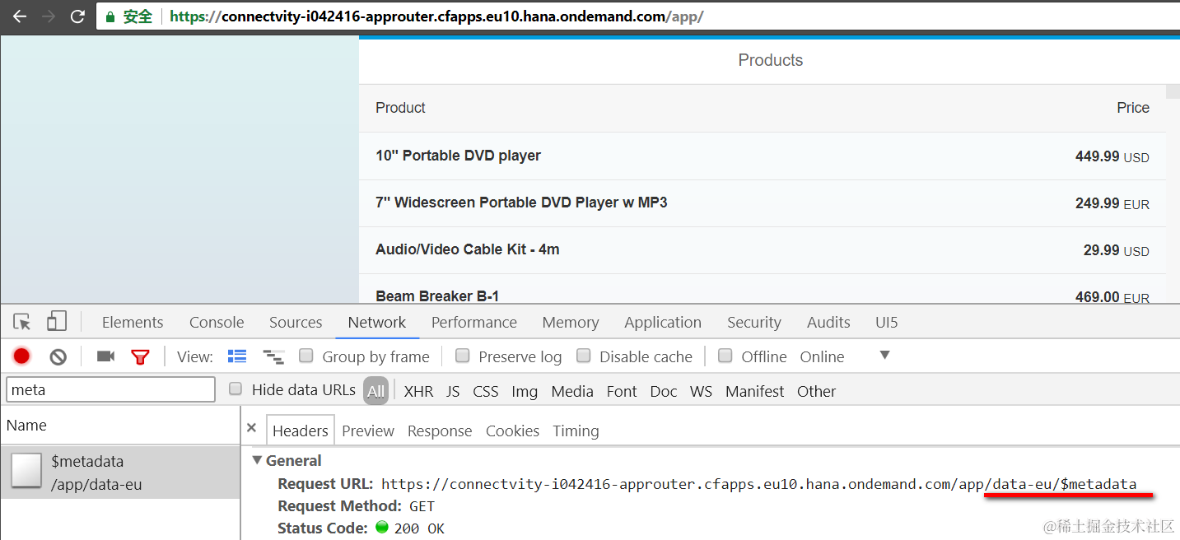This screenshot has height=540, width=1180.
Task: Select the $metadata request row
Action: pyautogui.click(x=120, y=472)
